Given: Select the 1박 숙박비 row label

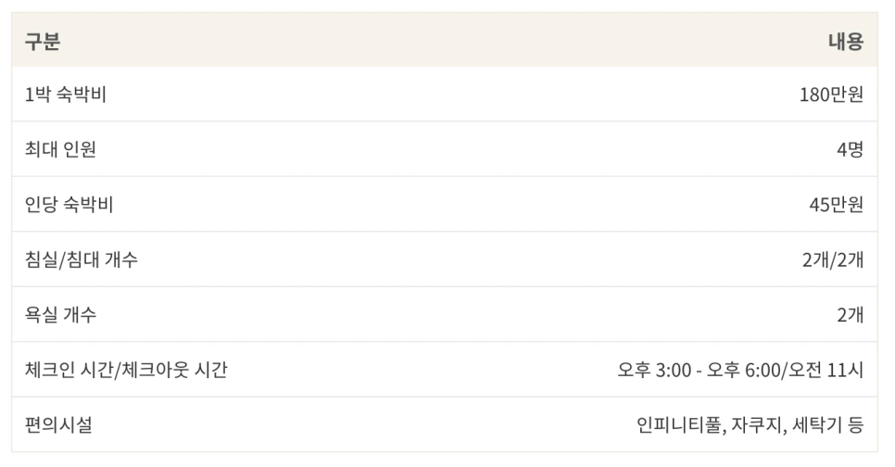Looking at the screenshot, I should tap(66, 95).
